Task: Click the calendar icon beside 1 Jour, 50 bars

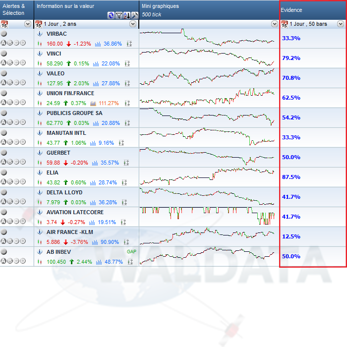Action: (285, 24)
